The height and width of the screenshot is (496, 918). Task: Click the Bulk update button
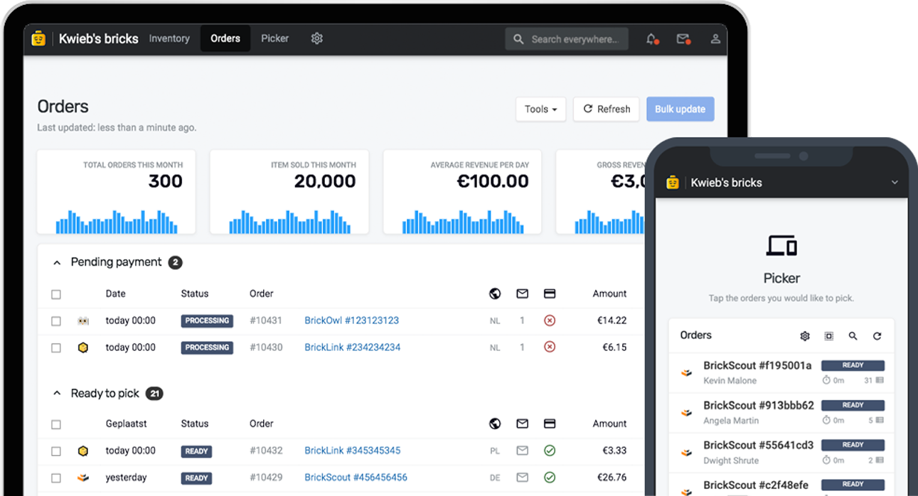click(x=681, y=109)
